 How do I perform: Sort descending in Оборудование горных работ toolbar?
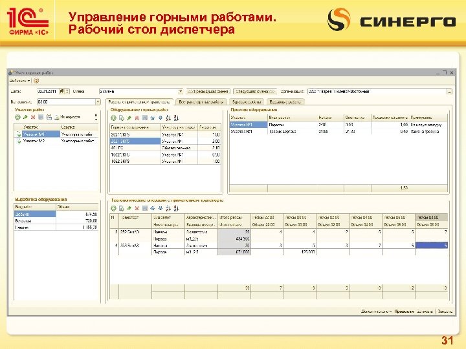click(176, 118)
